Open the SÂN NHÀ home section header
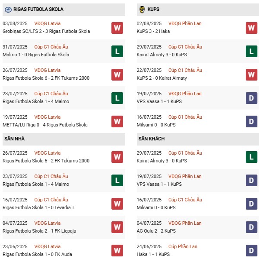The height and width of the screenshot is (259, 260). [x=16, y=139]
